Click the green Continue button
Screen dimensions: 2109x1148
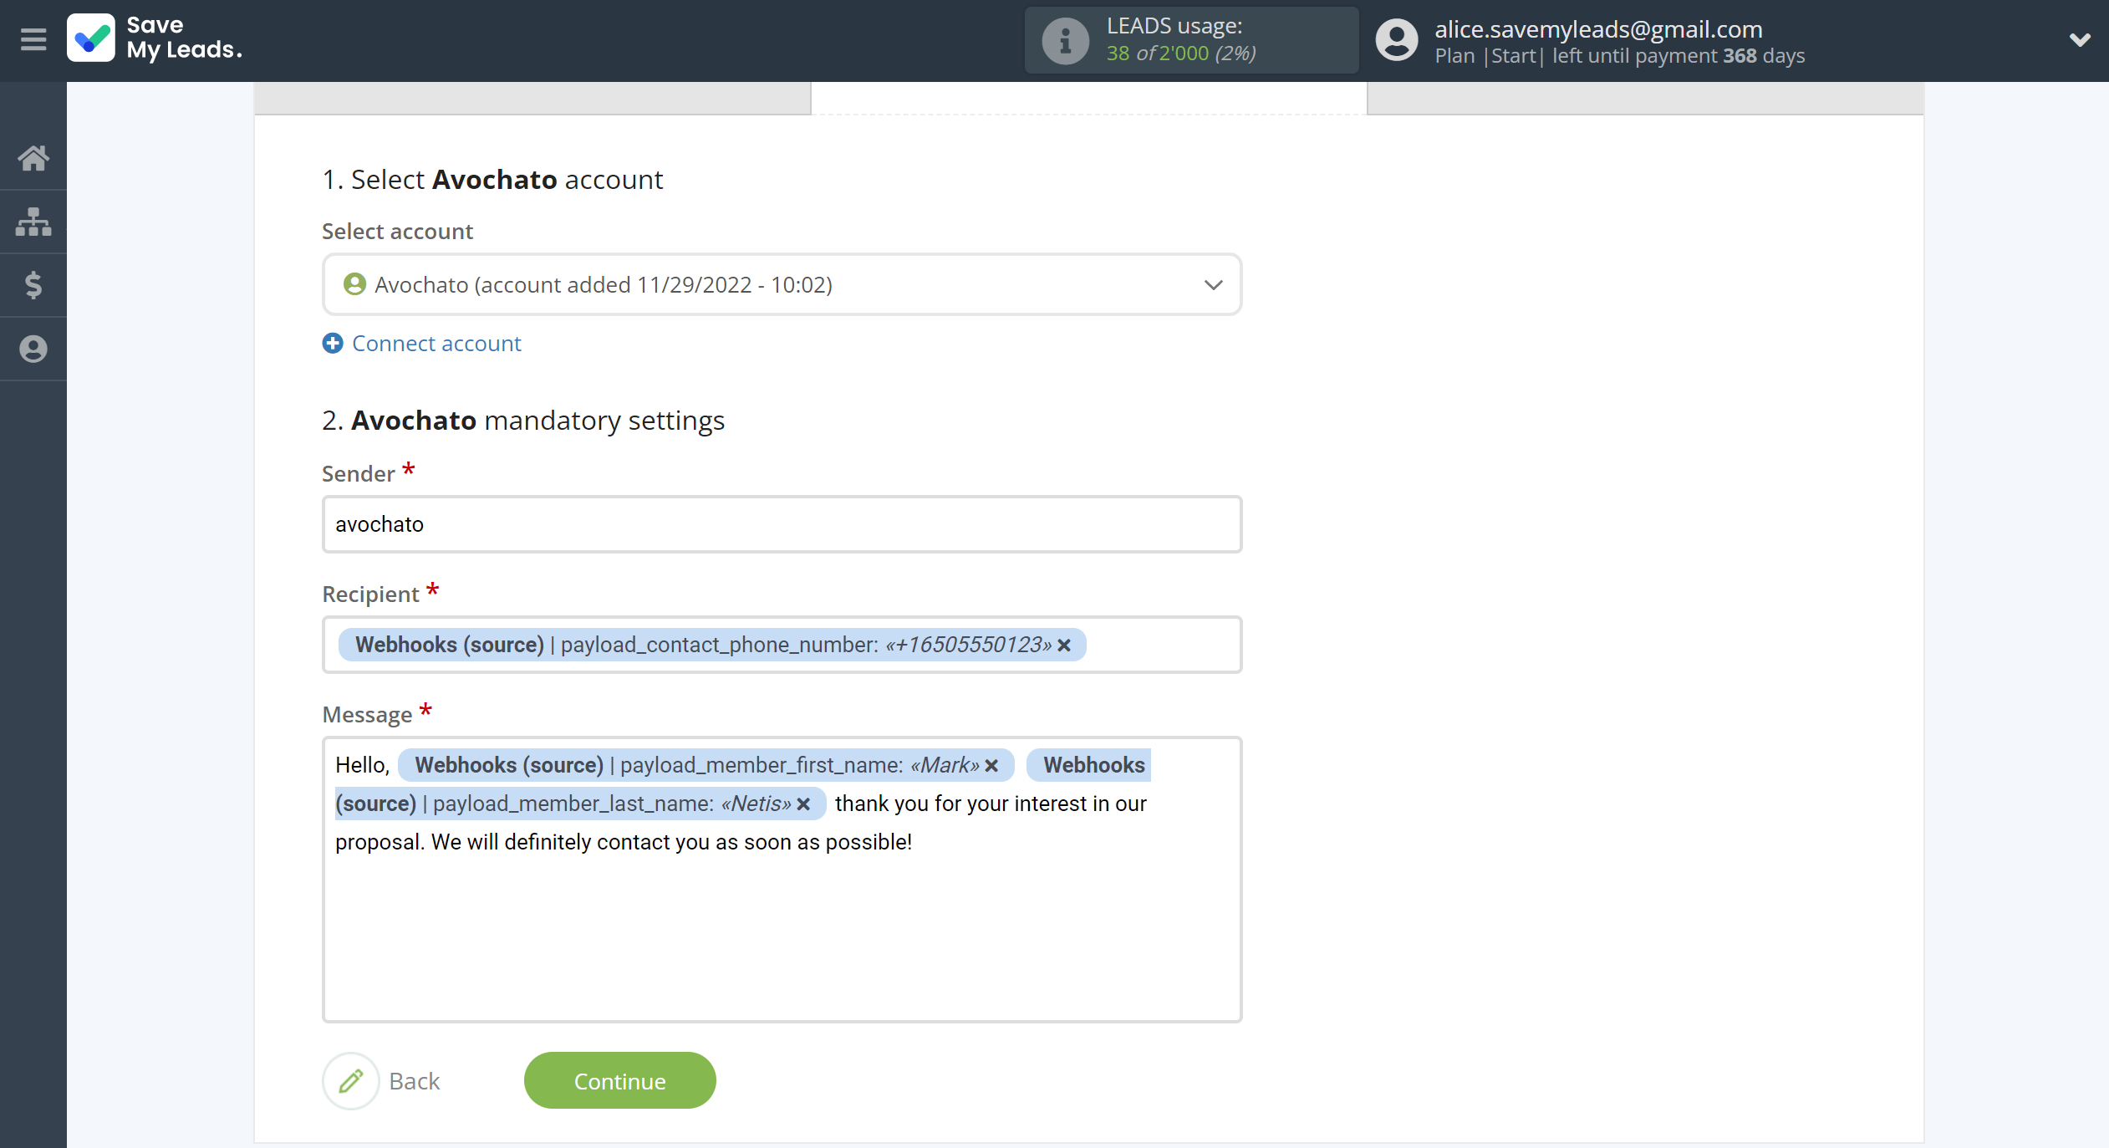point(619,1081)
